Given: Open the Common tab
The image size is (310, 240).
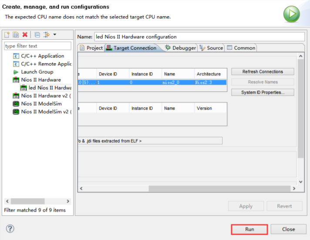Looking at the screenshot, I should [x=241, y=48].
